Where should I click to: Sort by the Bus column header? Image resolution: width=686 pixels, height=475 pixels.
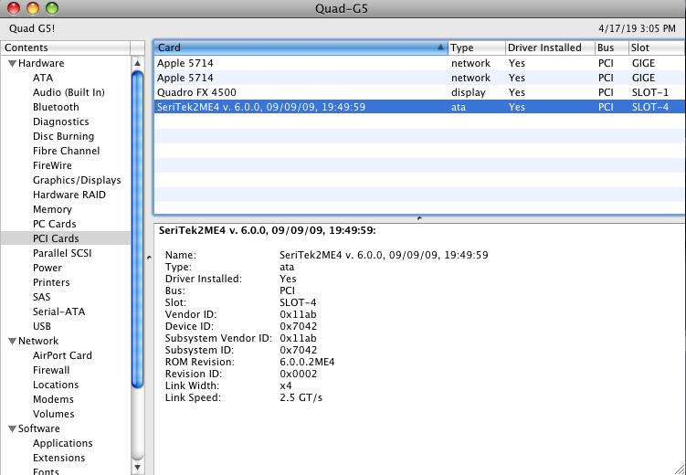click(612, 47)
